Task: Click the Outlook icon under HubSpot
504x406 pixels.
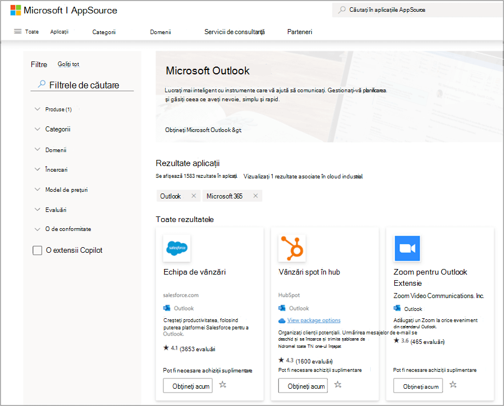Action: (x=282, y=308)
